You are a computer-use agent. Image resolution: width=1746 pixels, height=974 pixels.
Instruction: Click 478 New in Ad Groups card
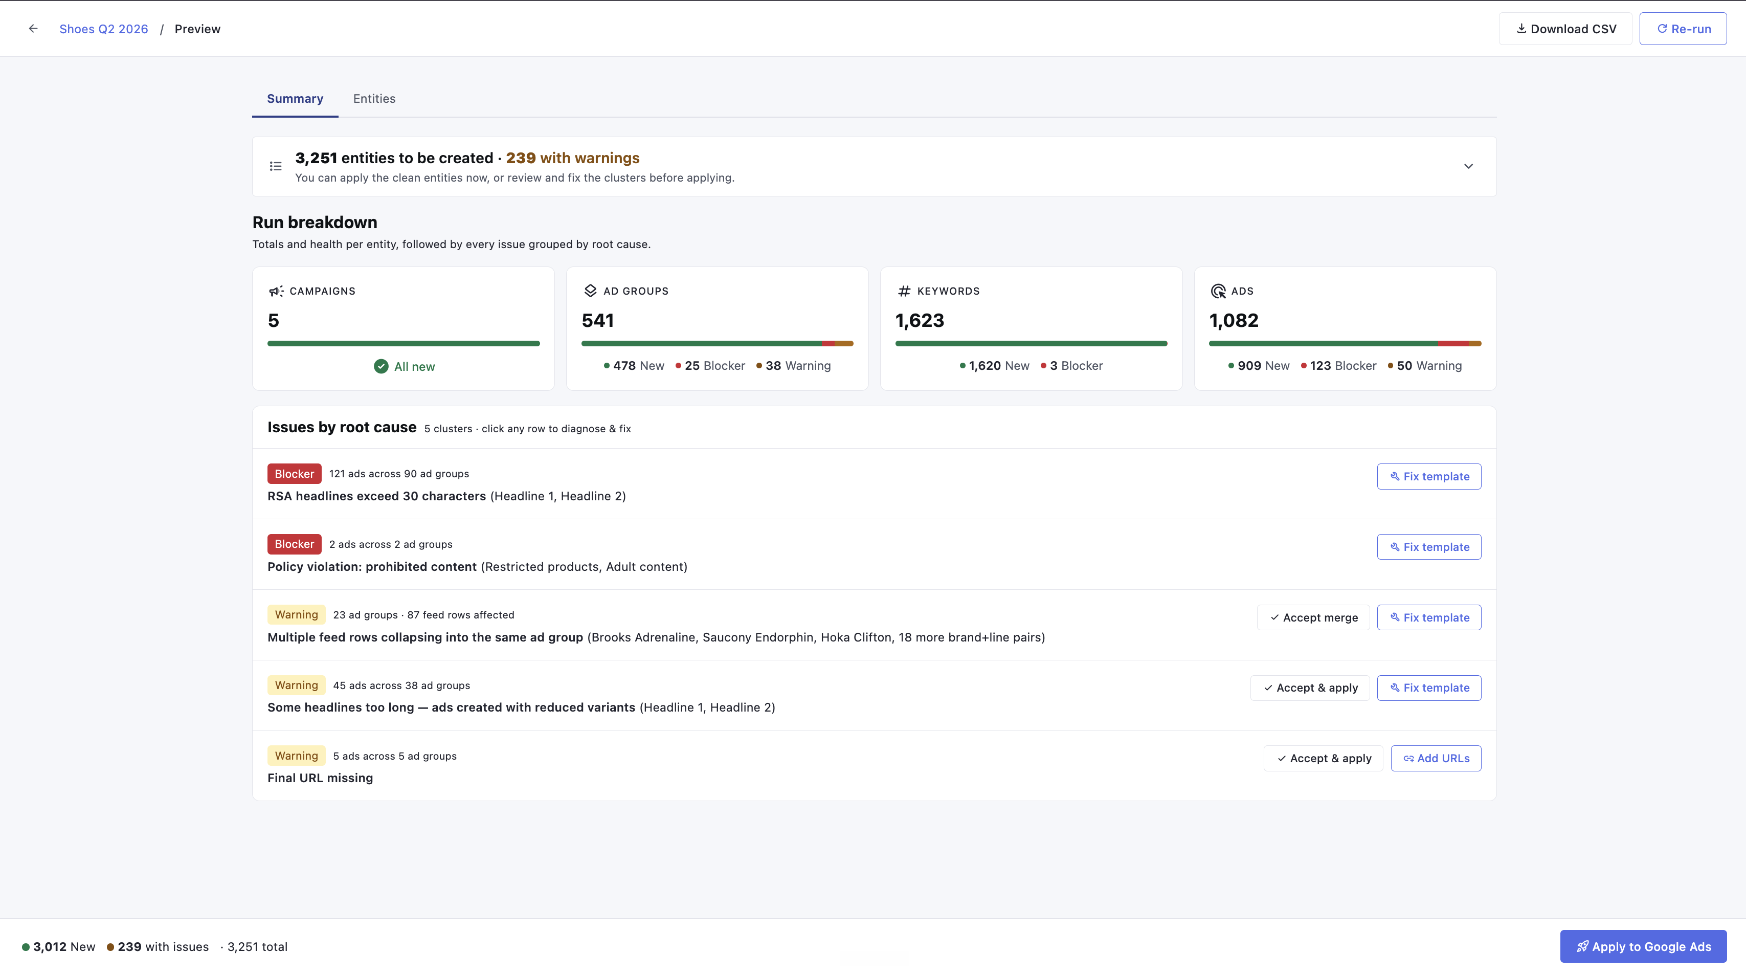pos(634,366)
